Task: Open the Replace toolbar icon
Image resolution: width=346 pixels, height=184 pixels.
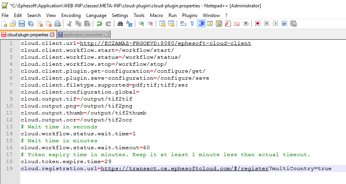Action: click(129, 24)
